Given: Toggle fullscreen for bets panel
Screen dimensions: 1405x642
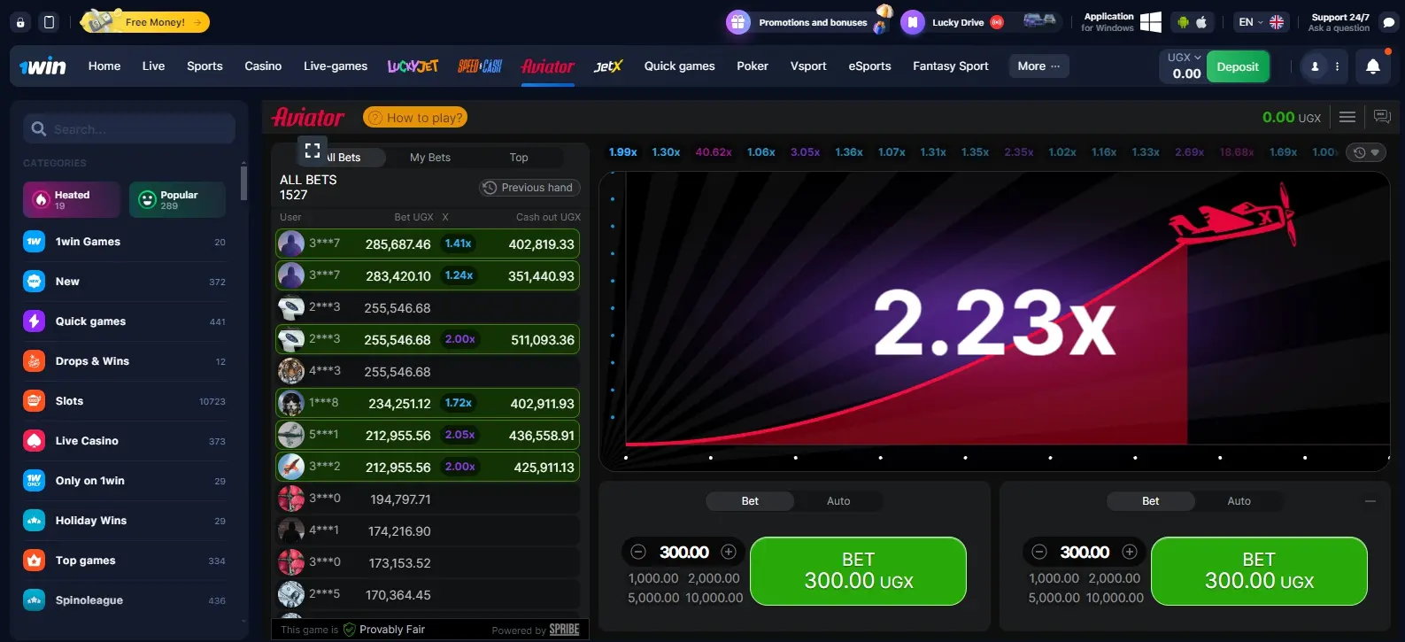Looking at the screenshot, I should click(x=312, y=151).
